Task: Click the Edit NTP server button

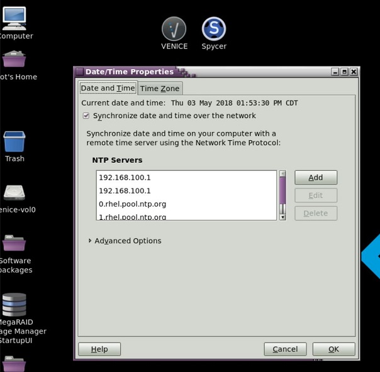Action: (316, 195)
